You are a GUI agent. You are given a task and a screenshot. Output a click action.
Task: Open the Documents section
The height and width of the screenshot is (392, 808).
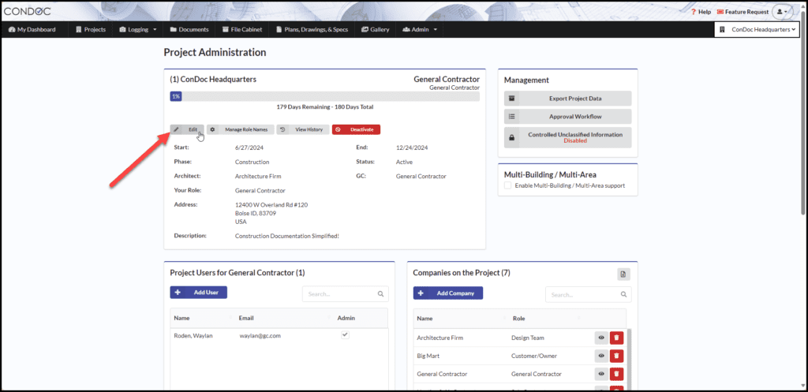coord(189,29)
